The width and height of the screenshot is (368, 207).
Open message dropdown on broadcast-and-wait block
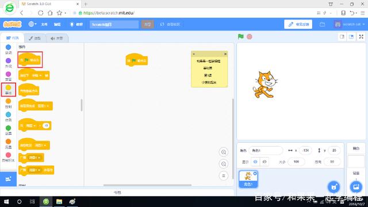(35, 170)
